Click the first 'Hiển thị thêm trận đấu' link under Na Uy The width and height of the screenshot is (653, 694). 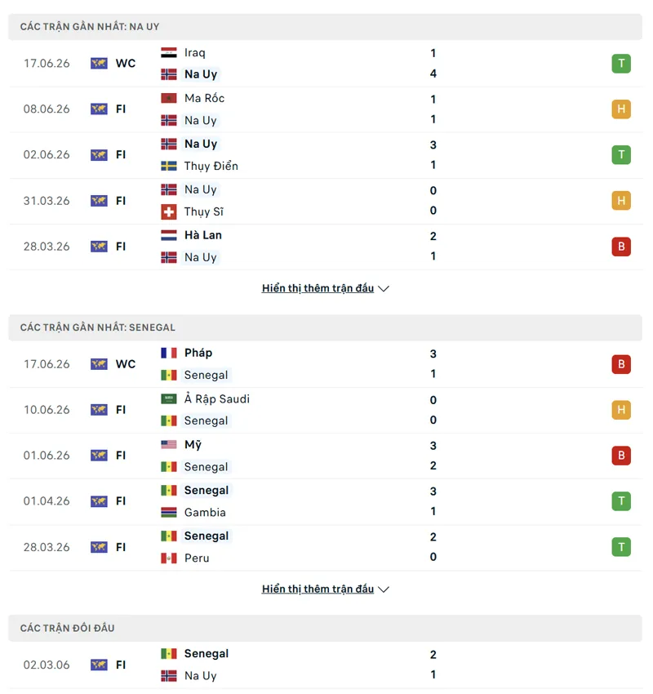318,288
